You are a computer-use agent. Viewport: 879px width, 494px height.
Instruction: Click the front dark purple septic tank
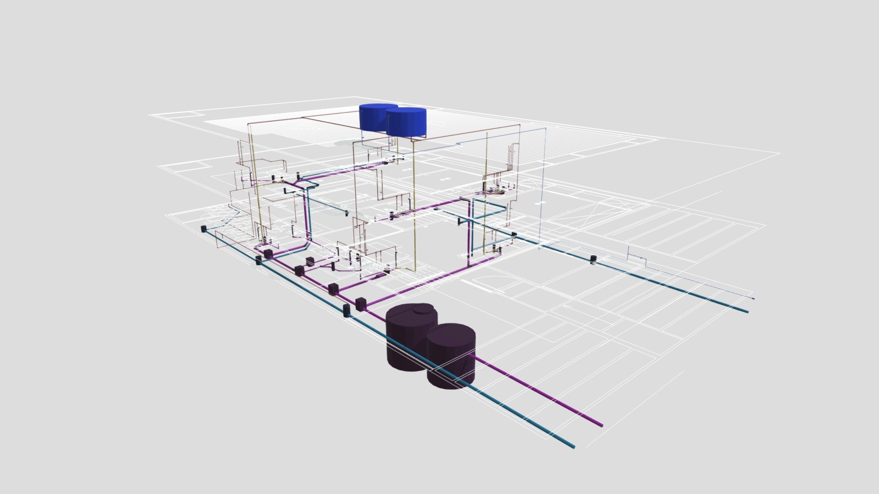(x=451, y=356)
